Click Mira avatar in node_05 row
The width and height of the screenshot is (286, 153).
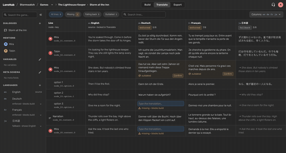tap(50, 131)
